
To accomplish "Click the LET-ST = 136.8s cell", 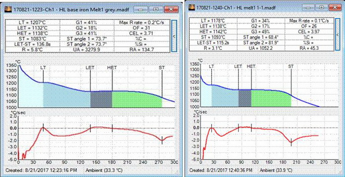I will tap(33, 44).
